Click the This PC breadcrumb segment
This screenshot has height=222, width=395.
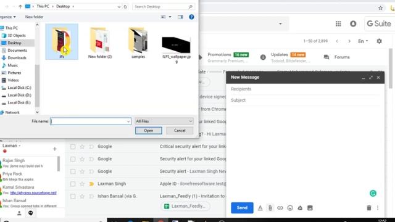click(x=43, y=6)
